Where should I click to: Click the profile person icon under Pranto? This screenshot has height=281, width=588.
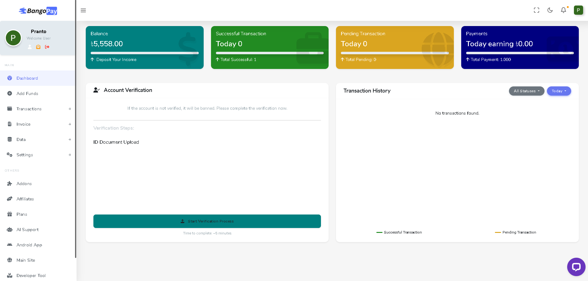(x=30, y=47)
